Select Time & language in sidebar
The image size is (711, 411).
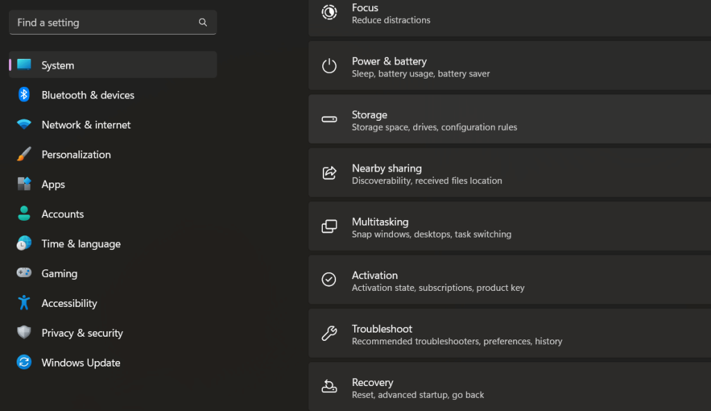[x=81, y=244]
